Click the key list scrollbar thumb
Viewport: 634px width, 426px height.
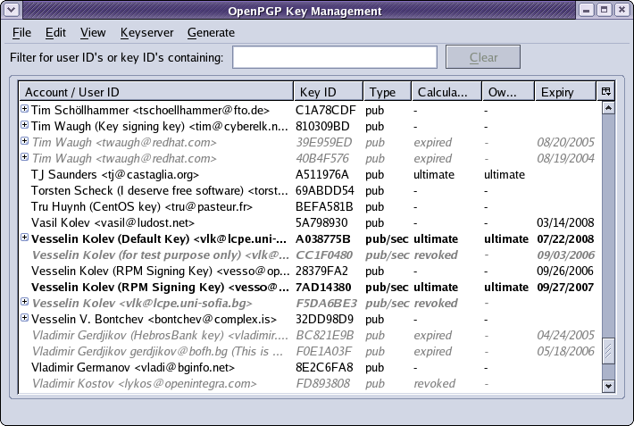[608, 351]
